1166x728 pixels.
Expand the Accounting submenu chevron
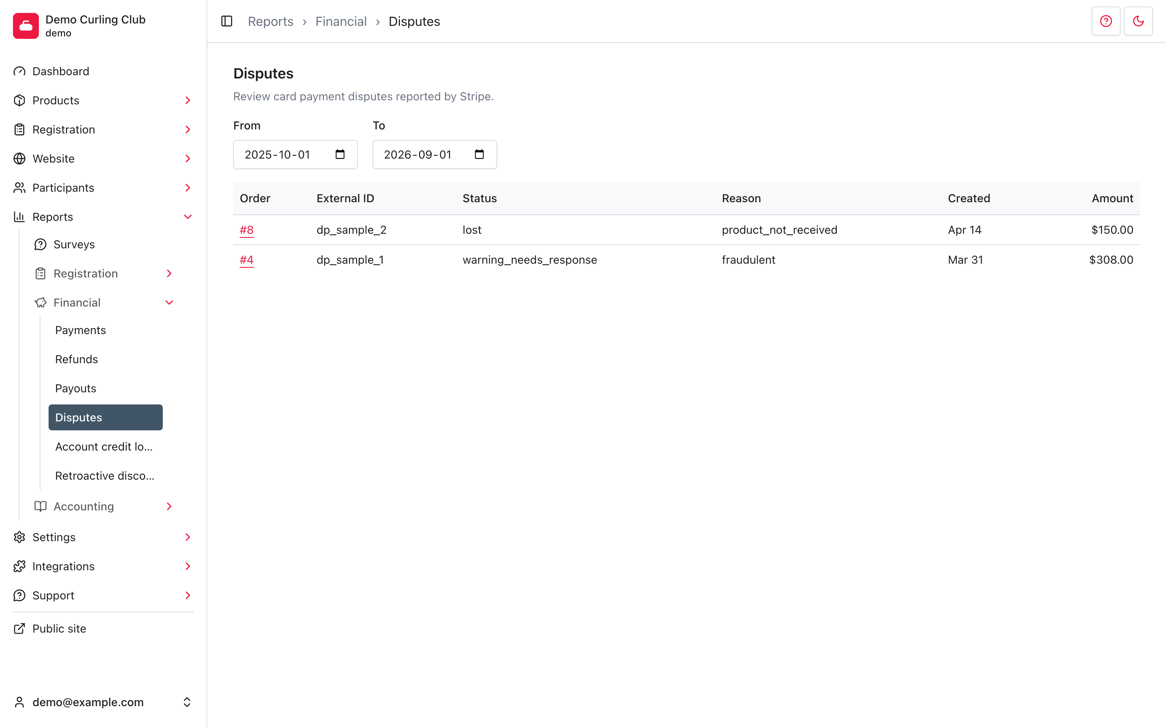(169, 506)
